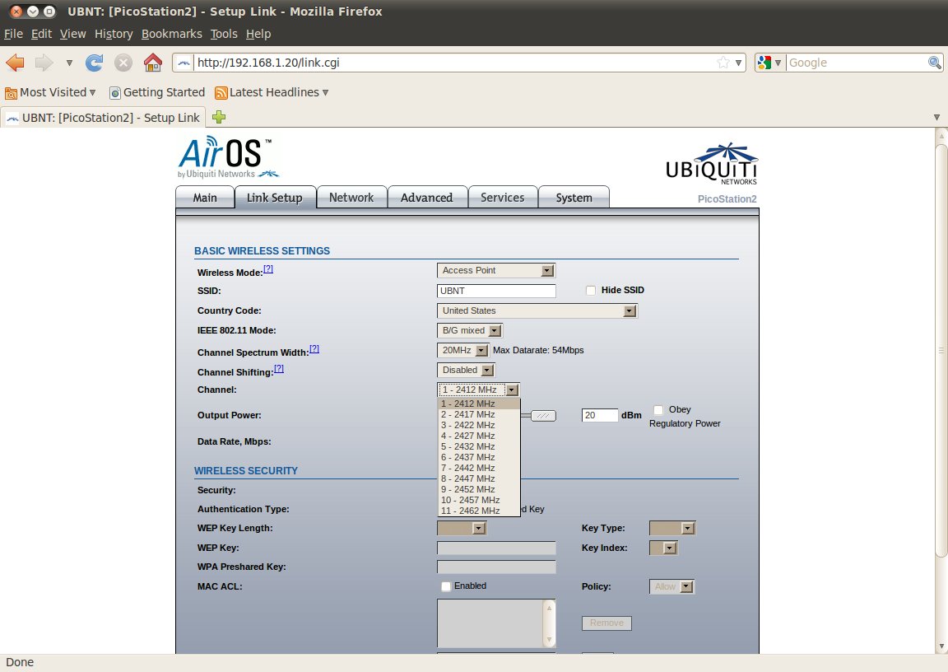This screenshot has height=672, width=948.
Task: Click the SSID text field
Action: 496,291
